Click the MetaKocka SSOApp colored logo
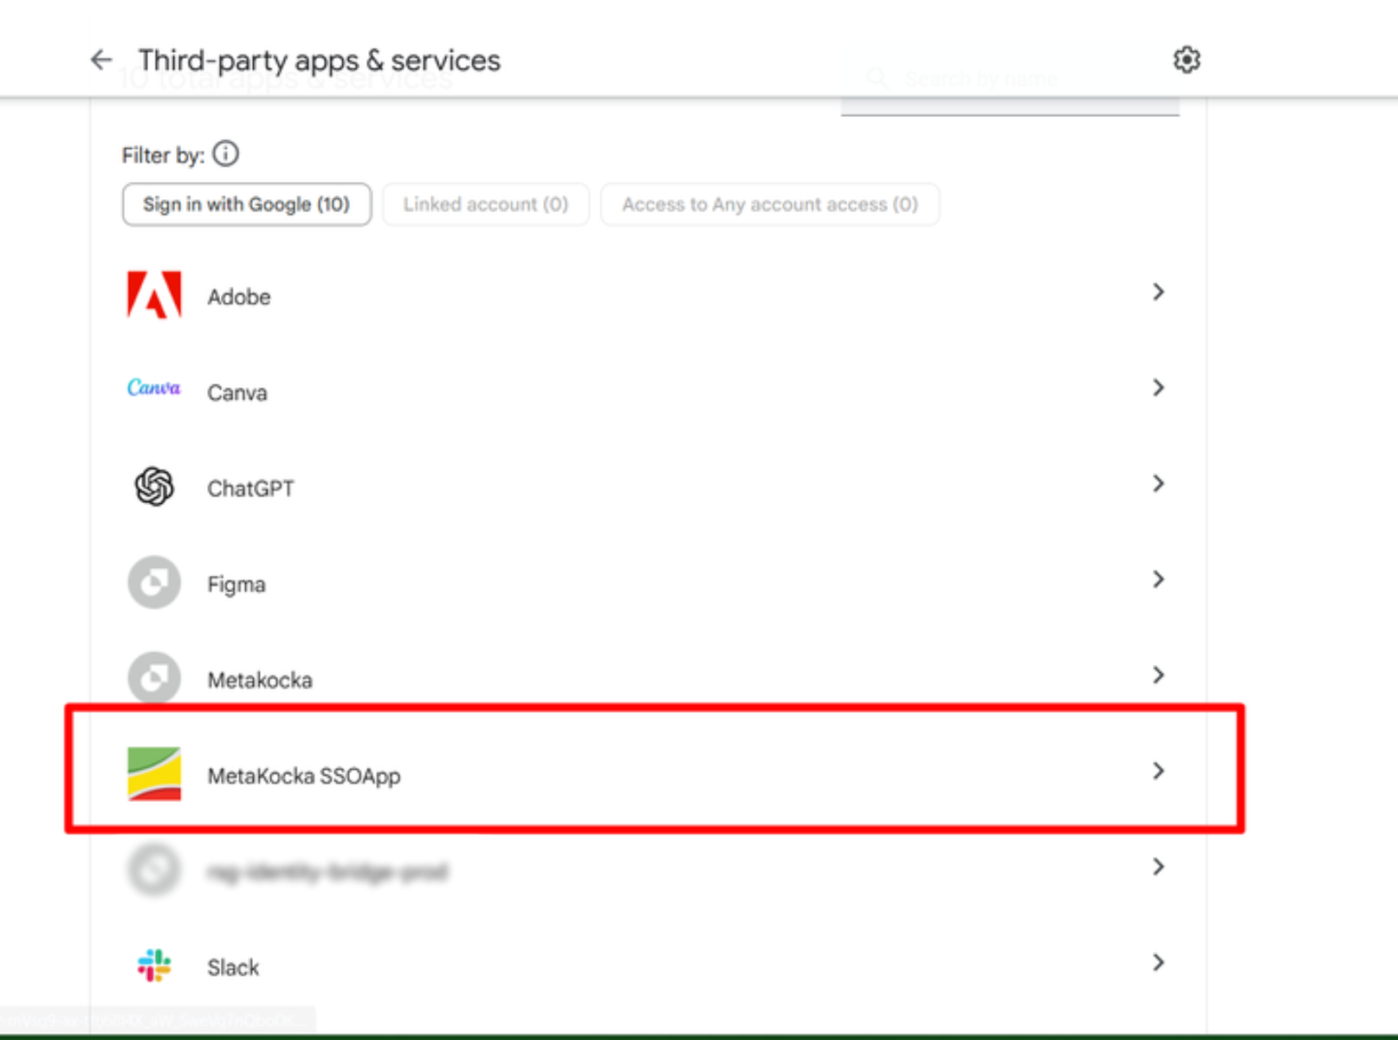 [x=154, y=774]
